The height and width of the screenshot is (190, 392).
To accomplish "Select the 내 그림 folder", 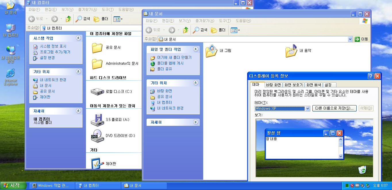I will (218, 51).
